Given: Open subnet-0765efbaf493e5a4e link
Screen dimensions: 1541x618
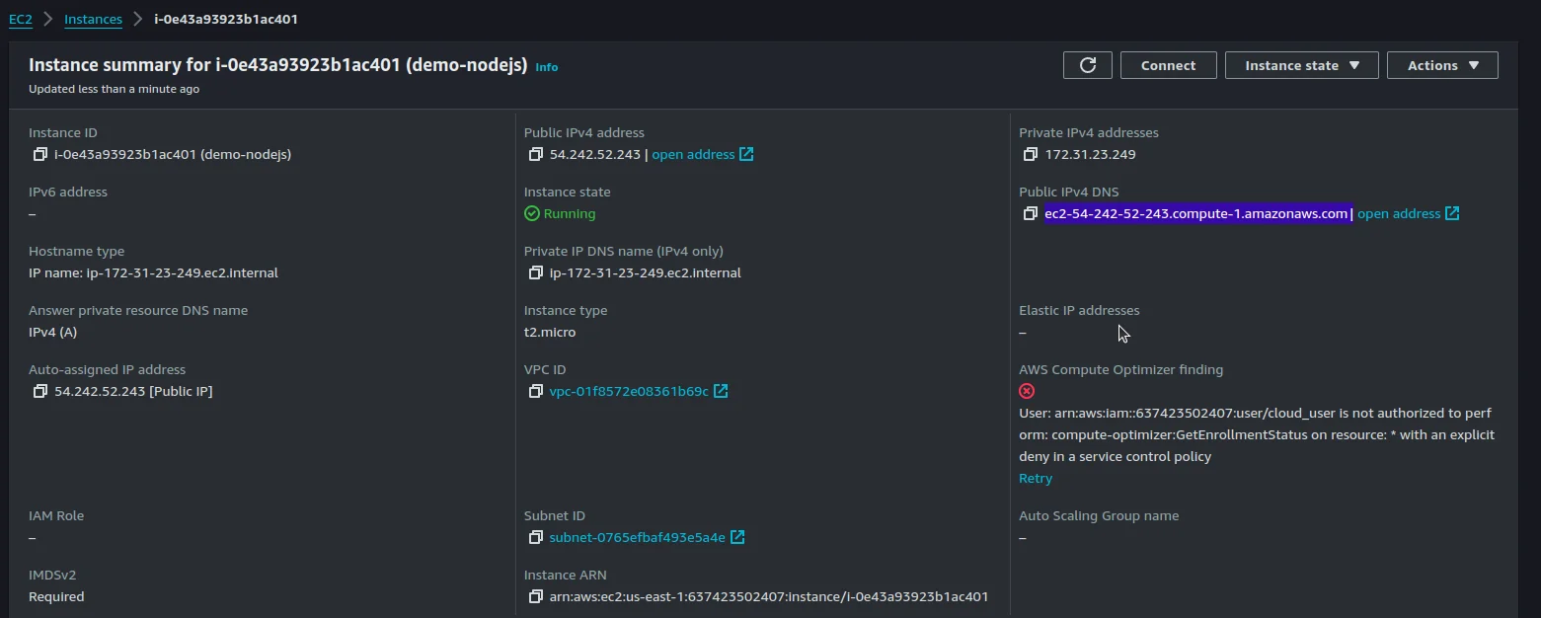Looking at the screenshot, I should (637, 538).
